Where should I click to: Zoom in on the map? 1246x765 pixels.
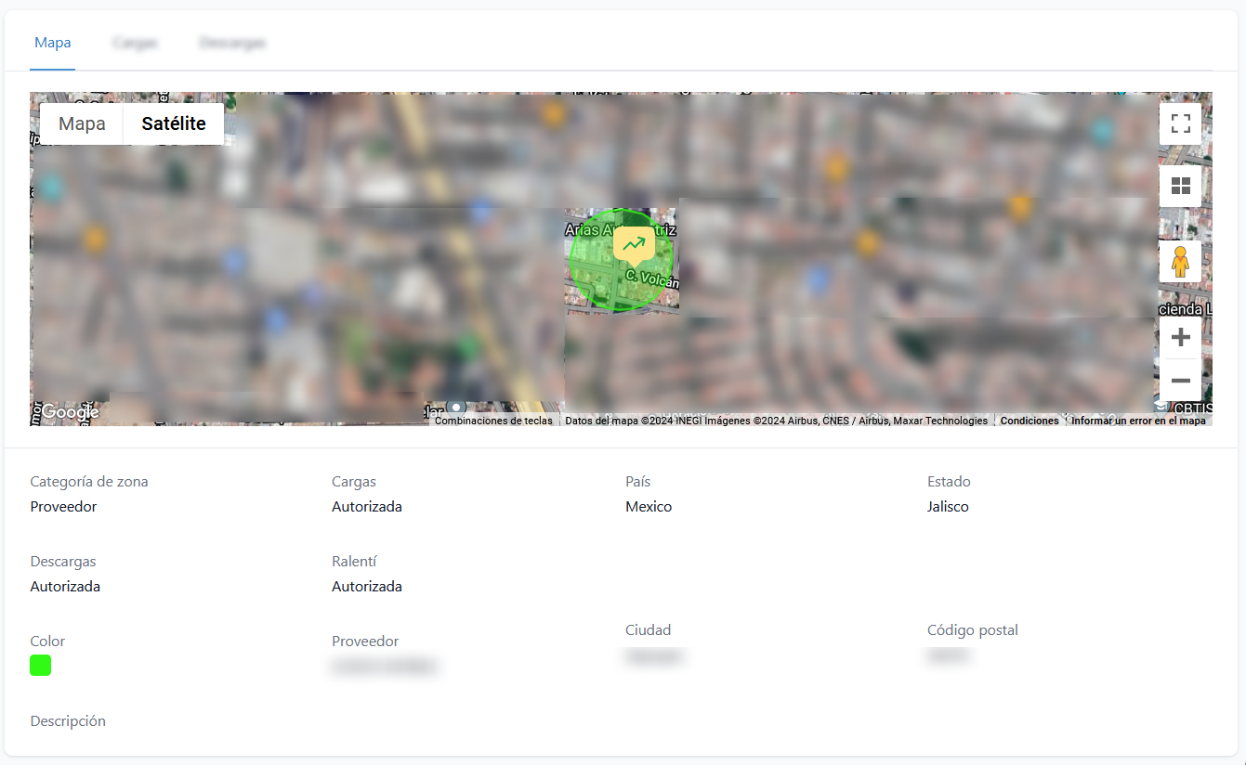coord(1180,336)
